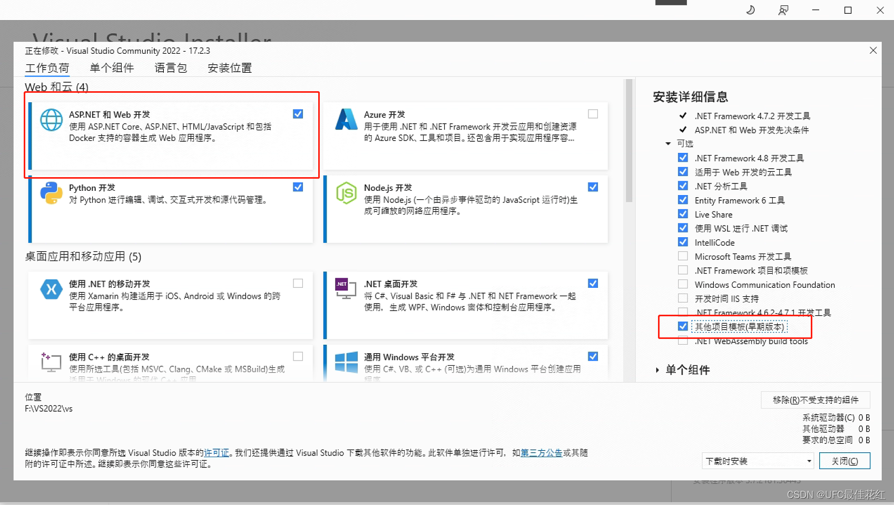Click the Python development logo icon
This screenshot has height=505, width=894.
point(51,193)
